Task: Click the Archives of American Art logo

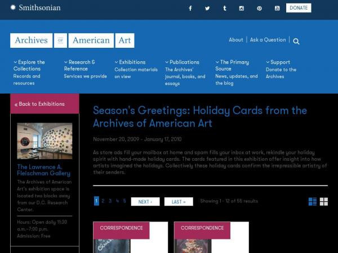Action: [72, 40]
